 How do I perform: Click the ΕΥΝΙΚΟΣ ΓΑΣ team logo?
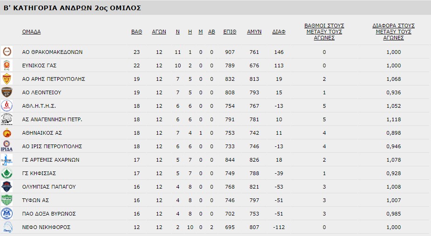(7, 66)
